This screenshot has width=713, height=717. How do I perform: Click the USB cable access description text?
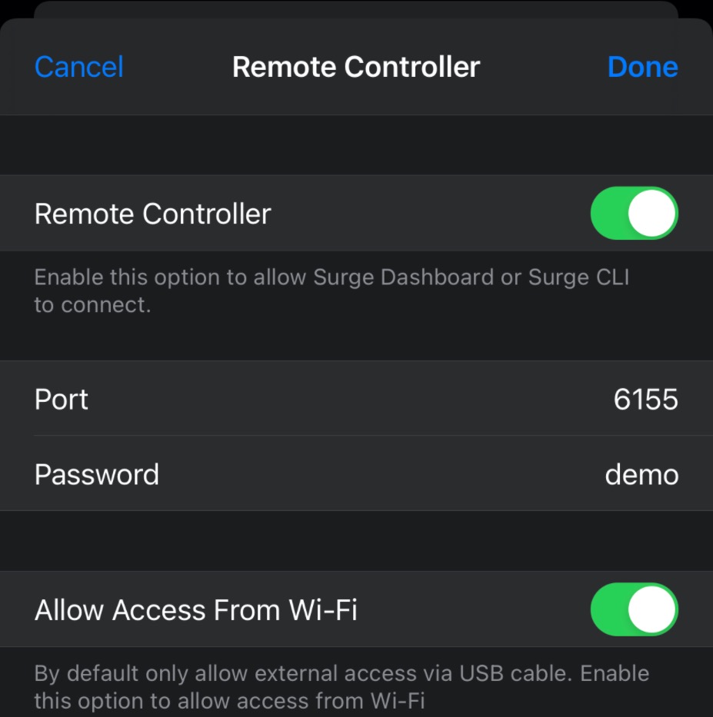[342, 687]
